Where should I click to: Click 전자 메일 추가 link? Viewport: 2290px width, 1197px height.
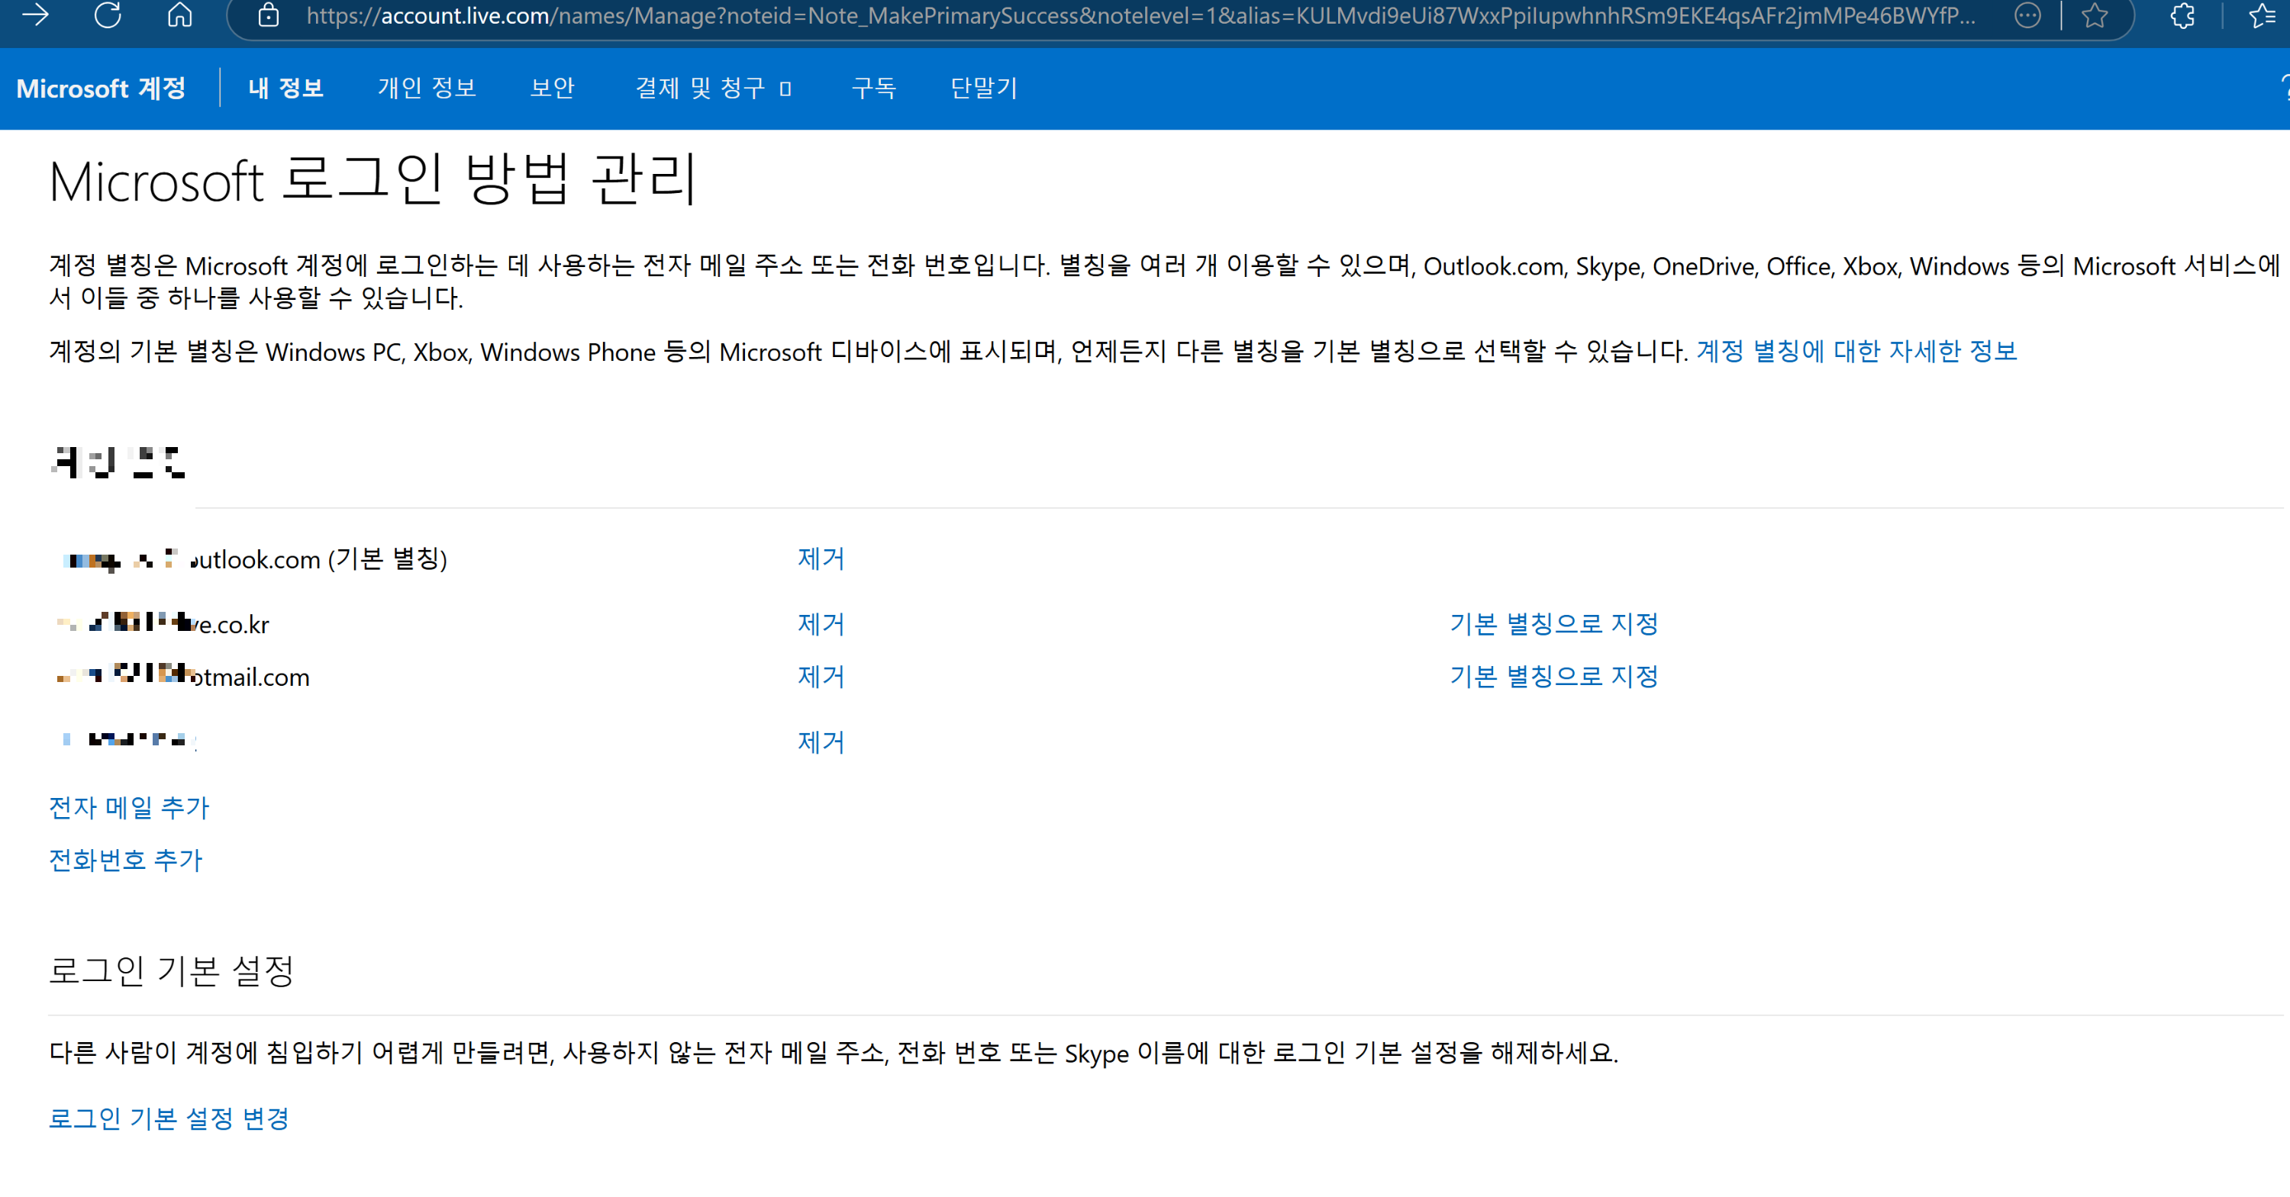click(129, 807)
